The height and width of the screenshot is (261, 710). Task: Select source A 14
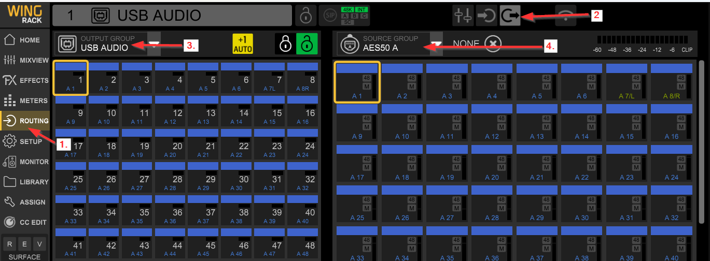click(x=582, y=122)
